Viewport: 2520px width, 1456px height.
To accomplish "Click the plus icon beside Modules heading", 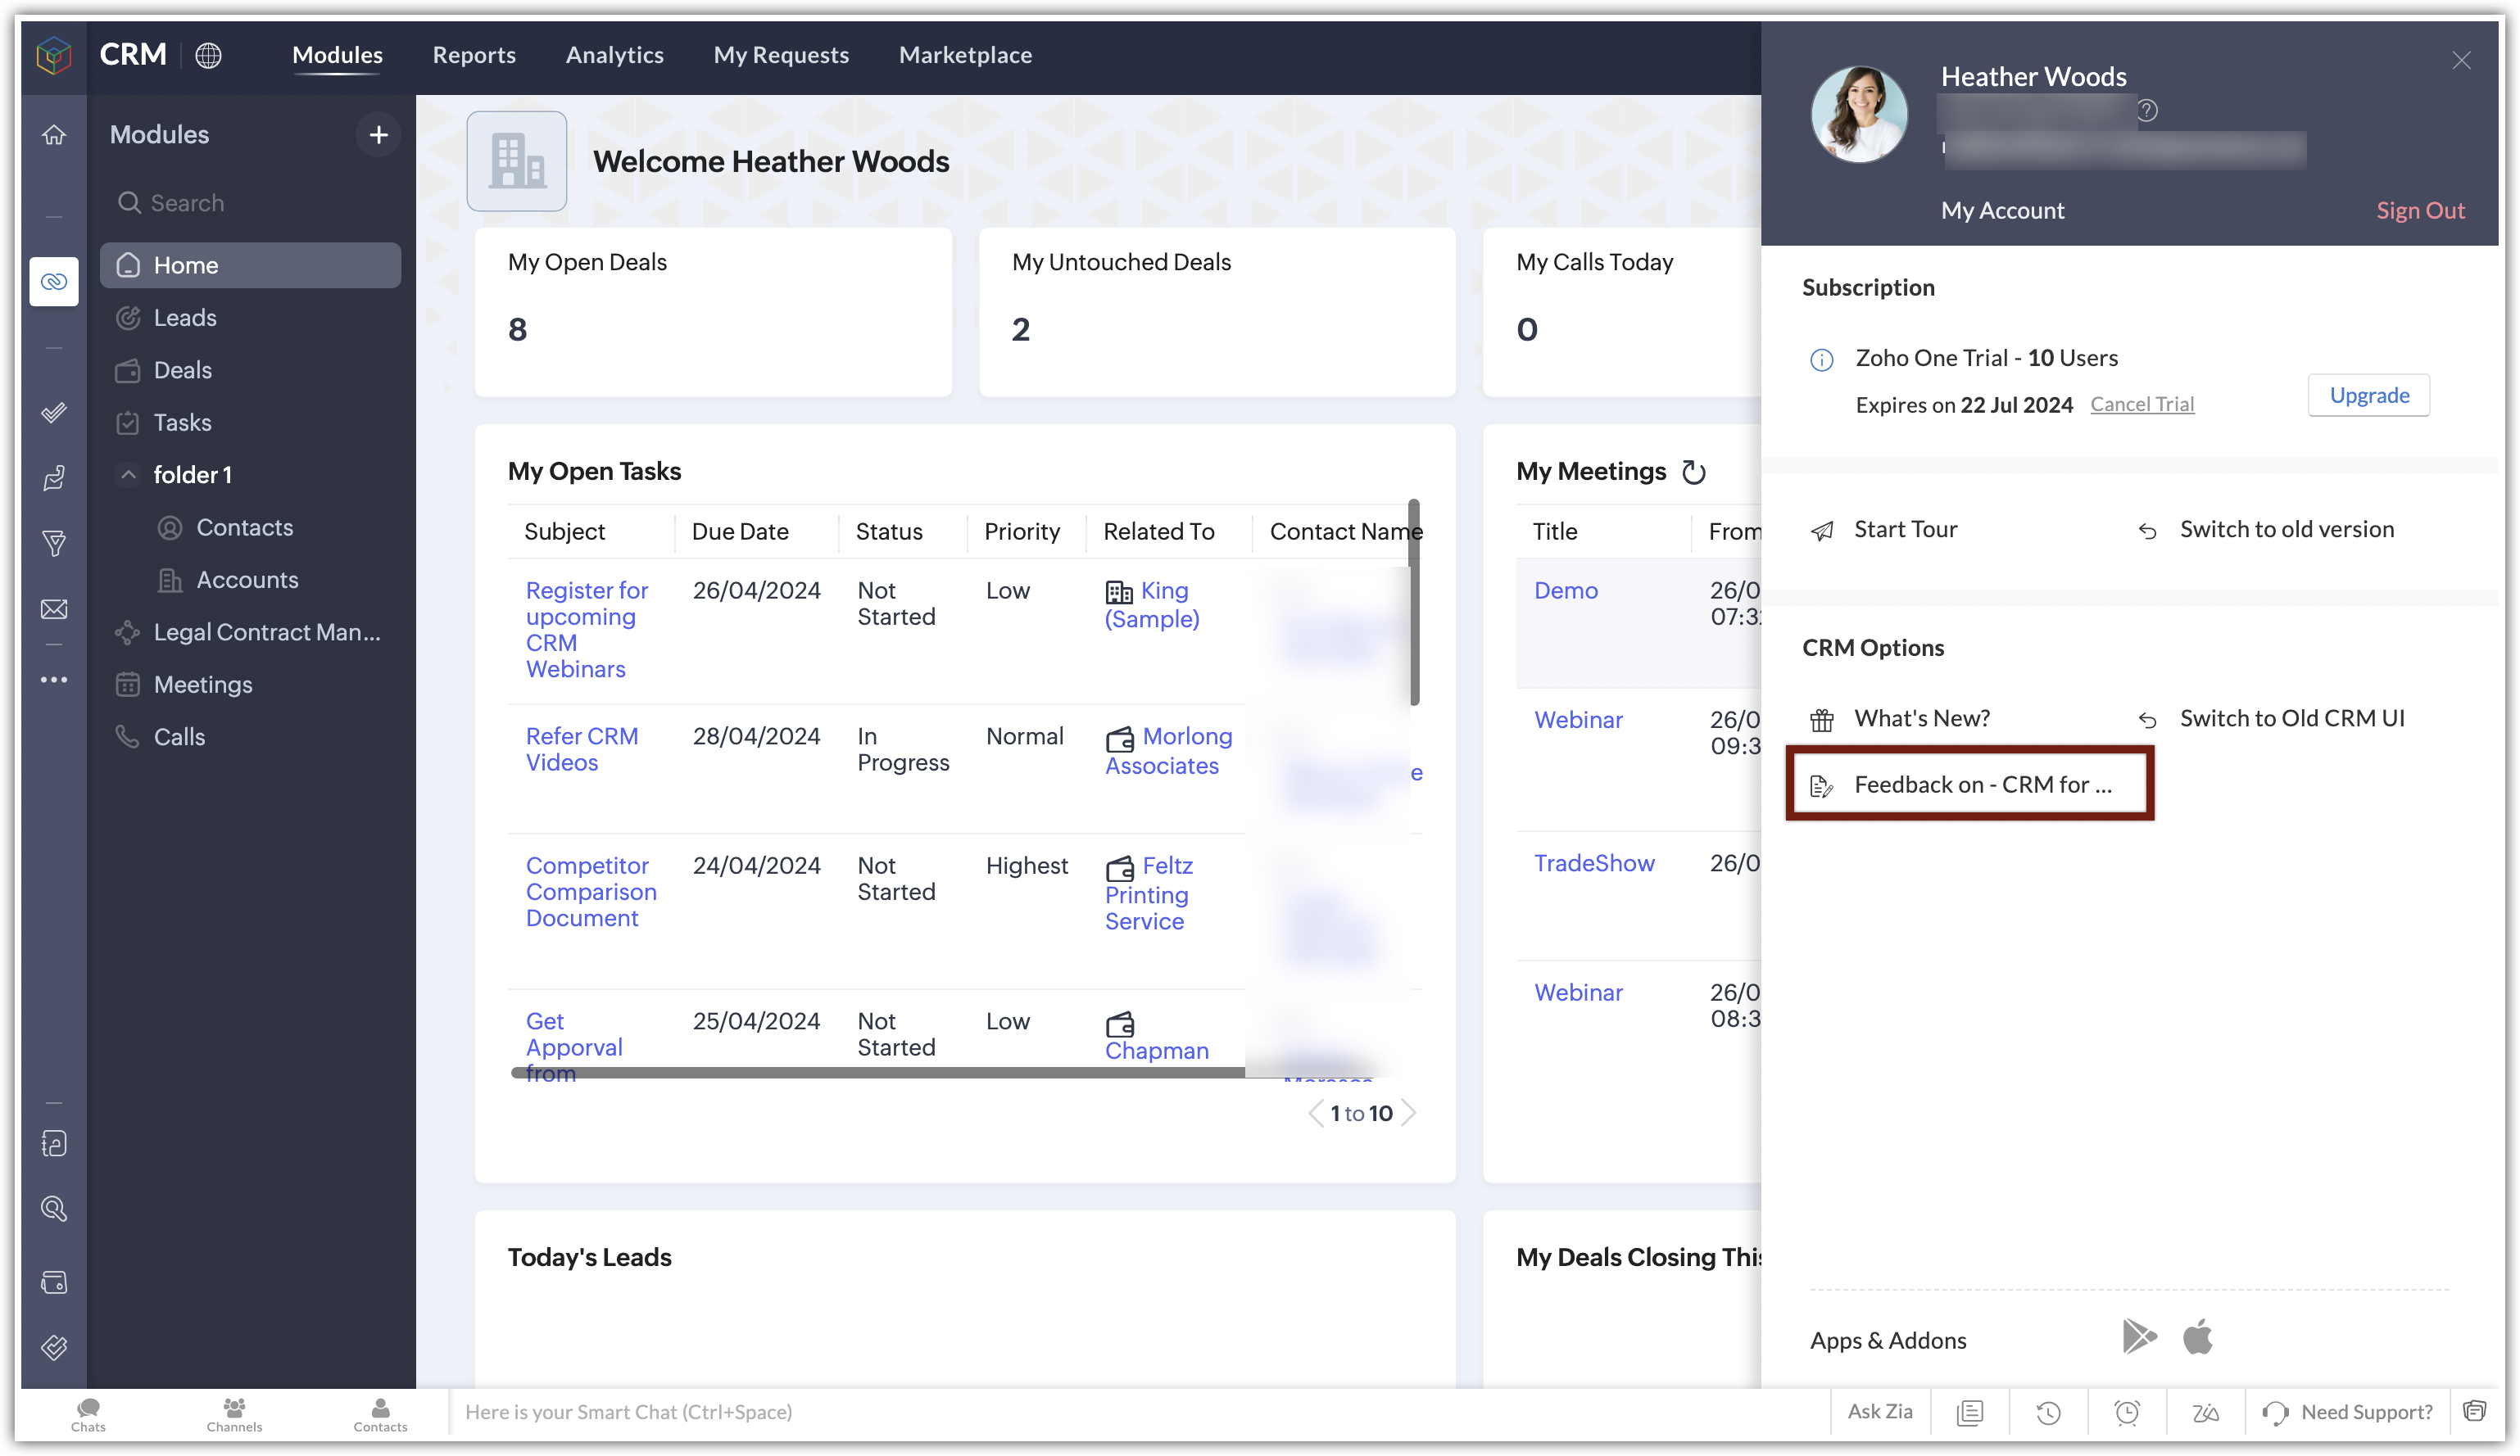I will tap(378, 135).
